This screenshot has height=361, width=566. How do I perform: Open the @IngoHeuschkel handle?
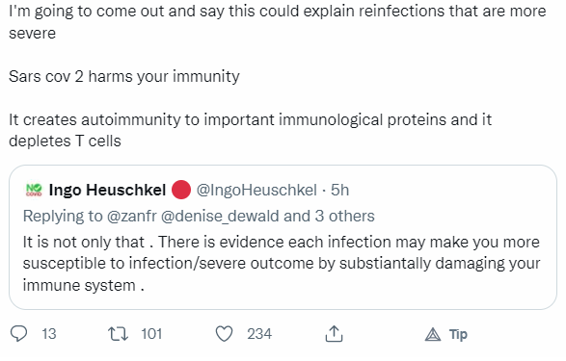tap(256, 191)
